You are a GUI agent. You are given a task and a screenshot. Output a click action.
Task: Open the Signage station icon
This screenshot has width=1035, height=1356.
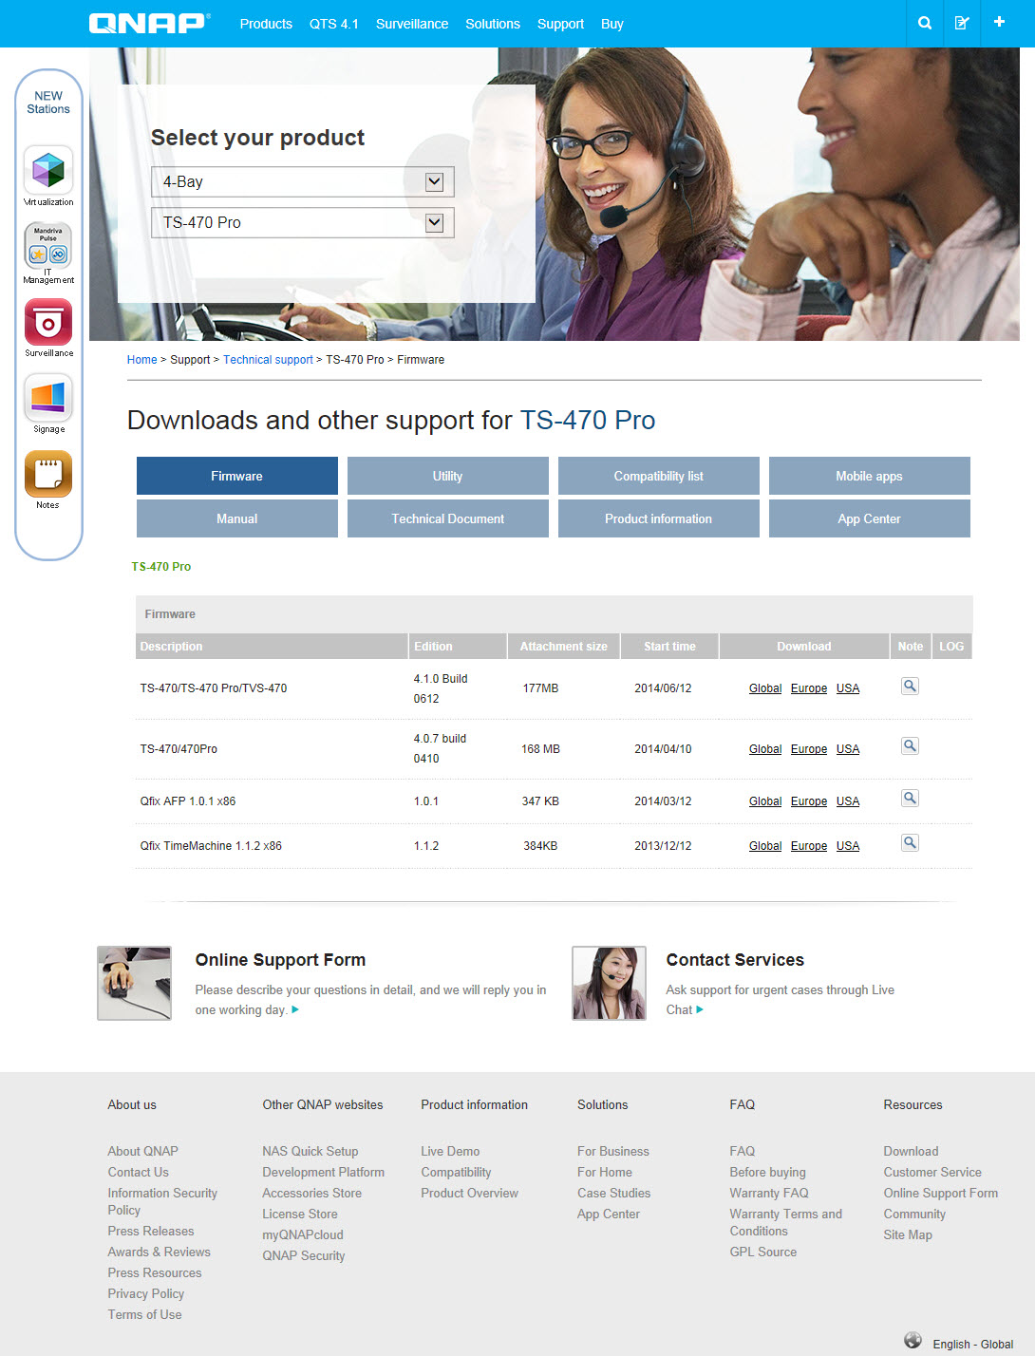pyautogui.click(x=48, y=398)
